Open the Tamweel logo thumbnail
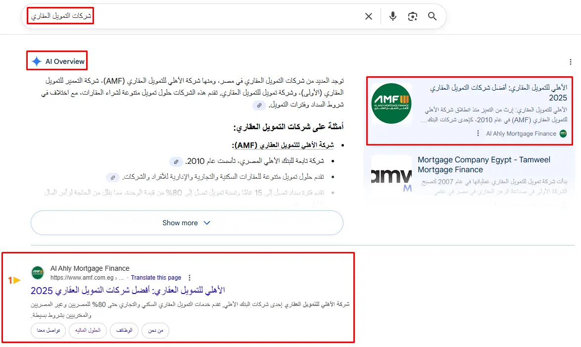The height and width of the screenshot is (347, 581). coord(391,175)
